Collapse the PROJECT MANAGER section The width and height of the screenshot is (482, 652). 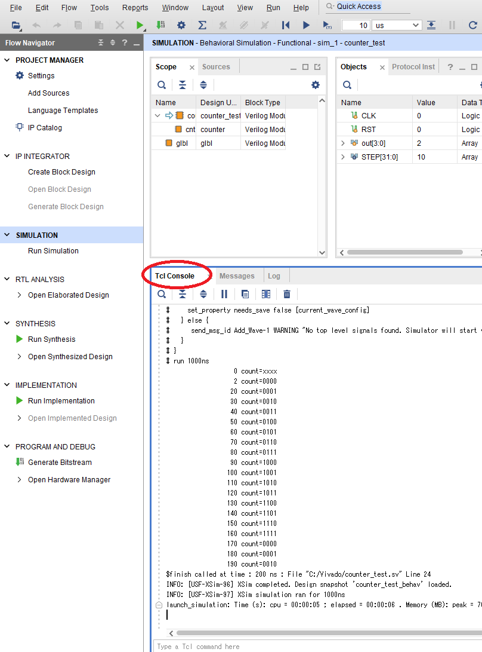(x=7, y=60)
